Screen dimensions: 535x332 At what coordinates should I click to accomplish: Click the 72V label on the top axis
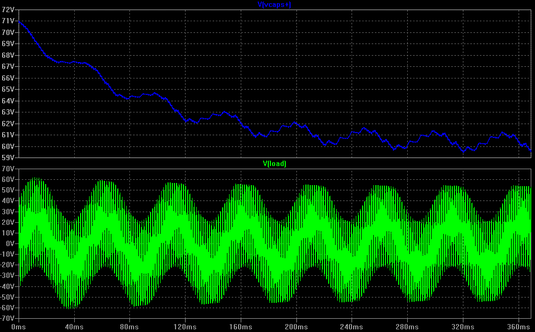[x=8, y=10]
